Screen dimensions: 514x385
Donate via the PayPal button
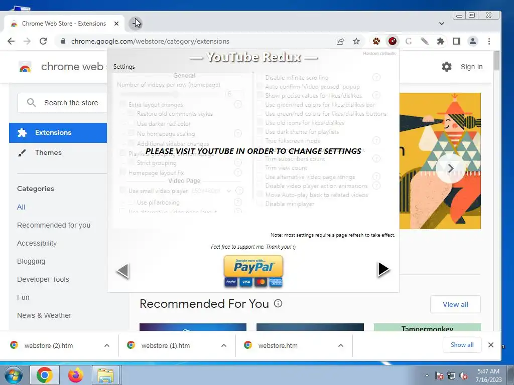pyautogui.click(x=253, y=271)
